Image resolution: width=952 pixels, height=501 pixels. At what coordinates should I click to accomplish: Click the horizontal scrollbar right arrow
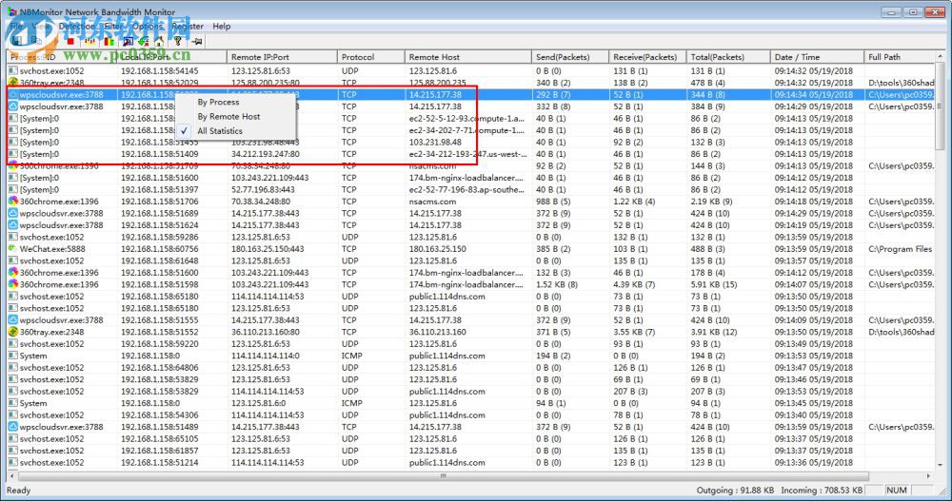coord(929,476)
